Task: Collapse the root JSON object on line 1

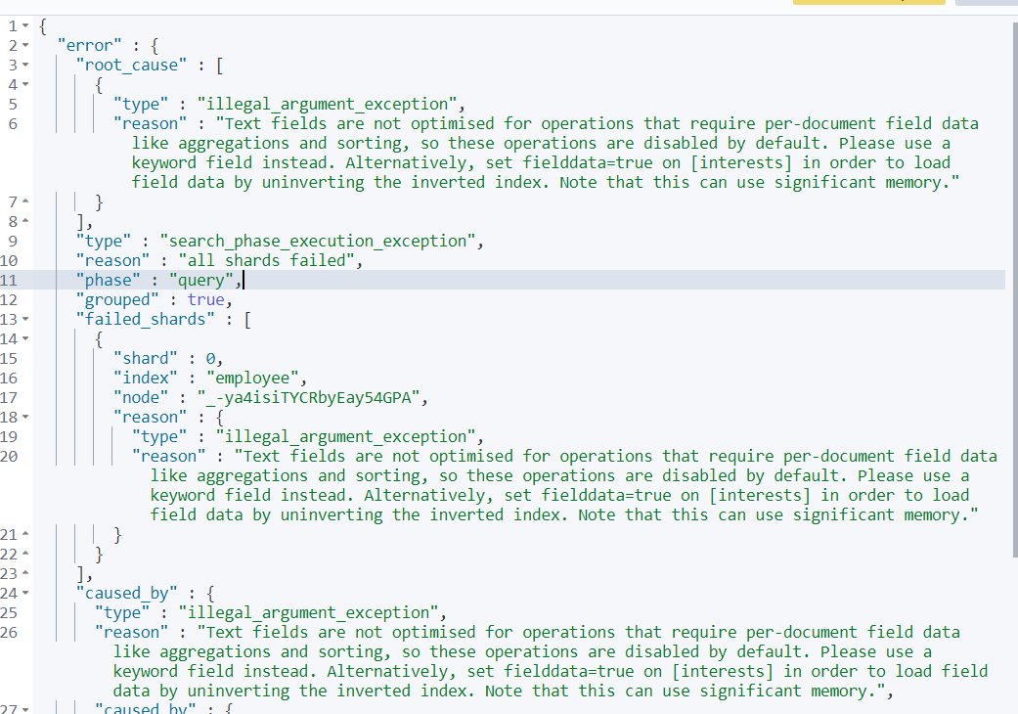Action: tap(25, 26)
